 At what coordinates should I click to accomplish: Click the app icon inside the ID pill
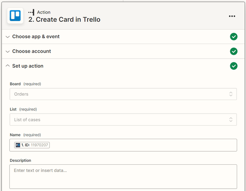(x=17, y=145)
